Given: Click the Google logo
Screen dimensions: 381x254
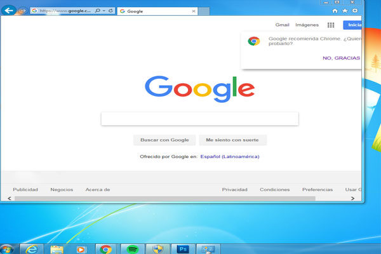Looking at the screenshot, I should click(200, 89).
